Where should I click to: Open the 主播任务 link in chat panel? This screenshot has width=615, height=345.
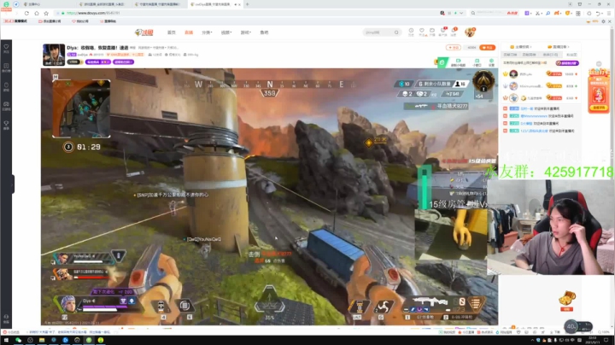pyautogui.click(x=521, y=47)
